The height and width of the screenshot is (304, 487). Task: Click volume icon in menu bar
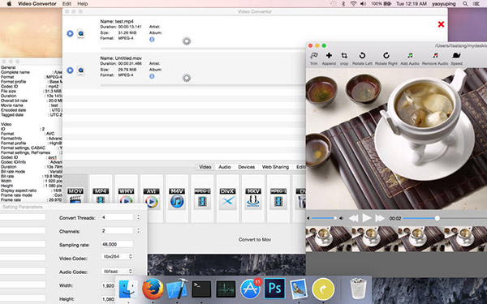(363, 4)
